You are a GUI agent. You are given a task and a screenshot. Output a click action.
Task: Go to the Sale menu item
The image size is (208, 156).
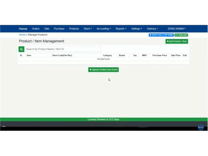(47, 29)
